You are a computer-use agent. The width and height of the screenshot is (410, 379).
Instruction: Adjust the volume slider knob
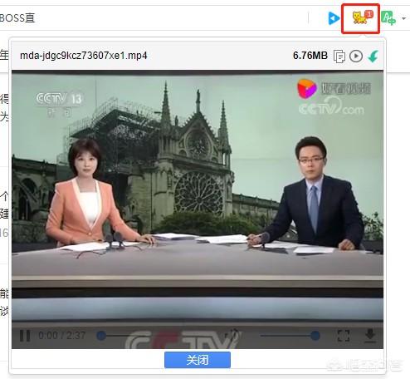pos(315,336)
